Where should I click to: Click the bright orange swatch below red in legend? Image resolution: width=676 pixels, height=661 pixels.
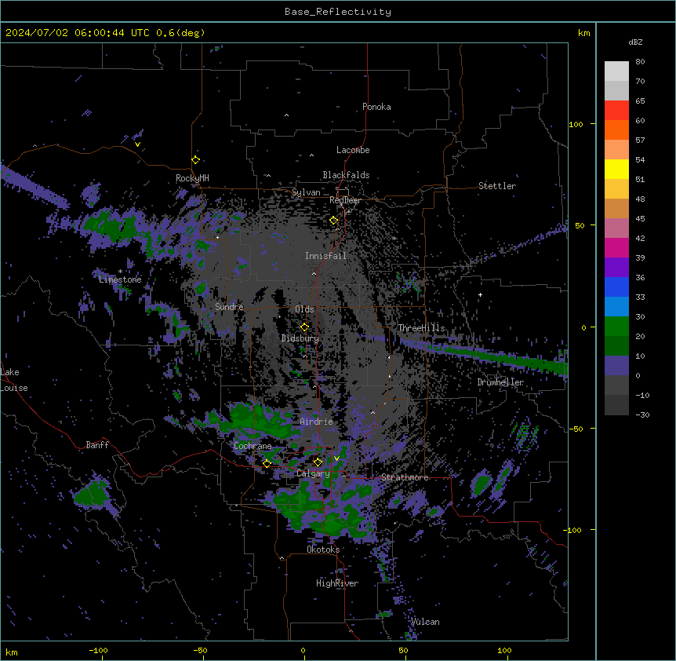pyautogui.click(x=616, y=130)
